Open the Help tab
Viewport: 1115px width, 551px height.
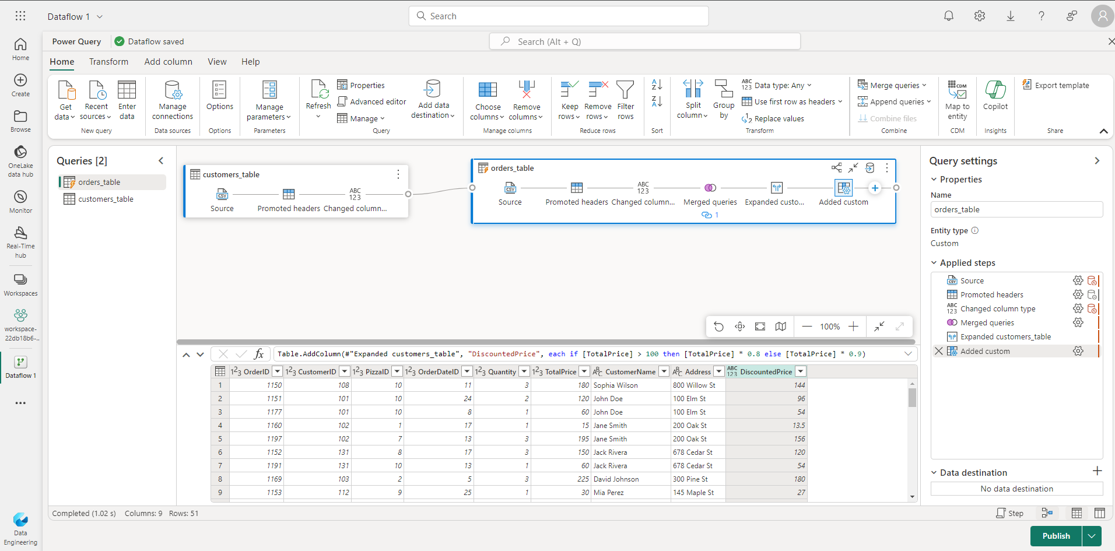click(250, 62)
